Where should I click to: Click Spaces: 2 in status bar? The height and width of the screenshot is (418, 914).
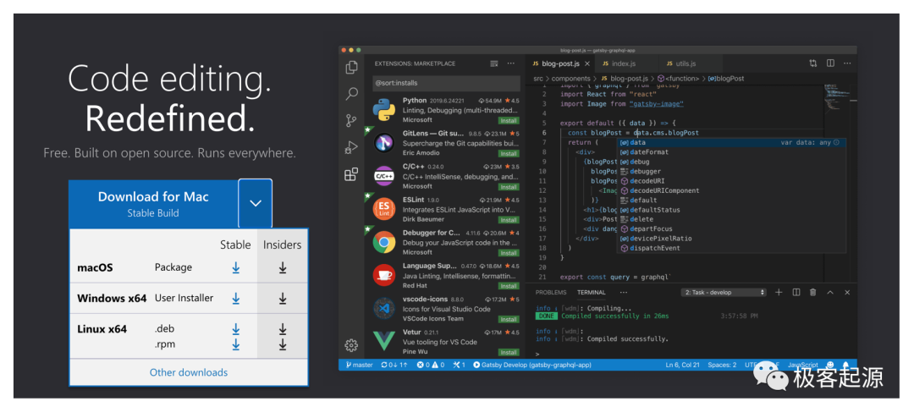(x=722, y=365)
